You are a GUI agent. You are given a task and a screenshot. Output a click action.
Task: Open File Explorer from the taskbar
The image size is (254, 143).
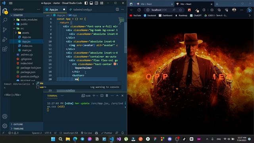pyautogui.click(x=68, y=139)
